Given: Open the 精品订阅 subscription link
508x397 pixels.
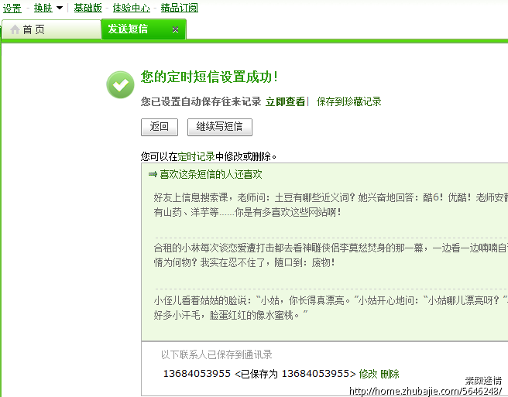Looking at the screenshot, I should pyautogui.click(x=180, y=8).
